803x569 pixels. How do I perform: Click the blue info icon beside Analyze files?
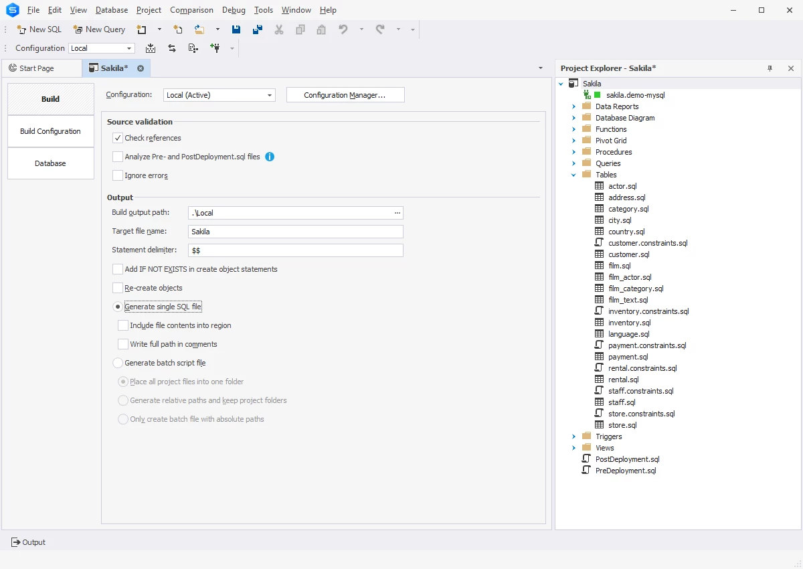(270, 157)
